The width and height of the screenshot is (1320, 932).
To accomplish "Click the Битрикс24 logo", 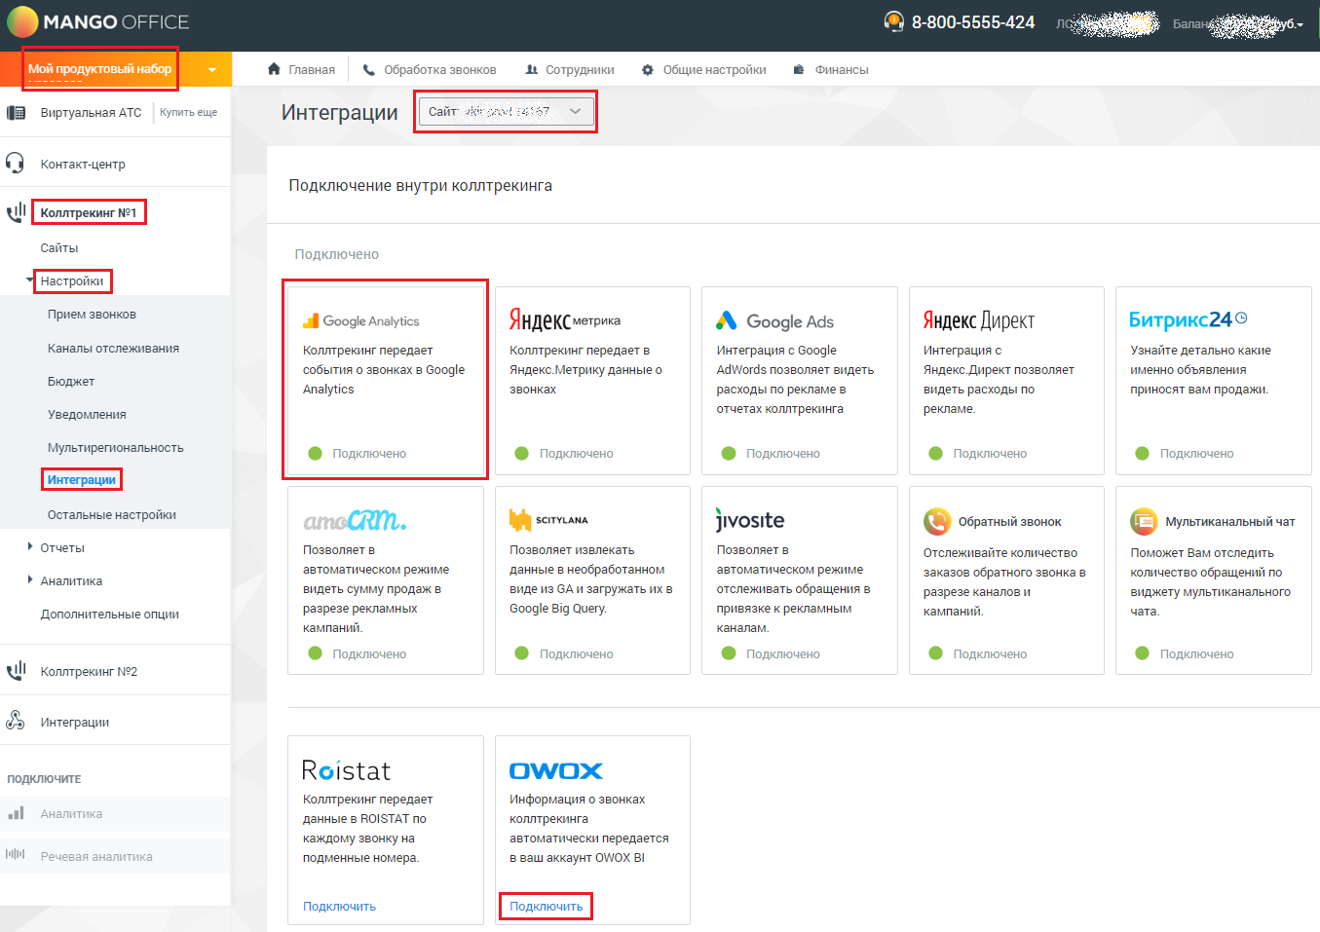I will point(1188,319).
